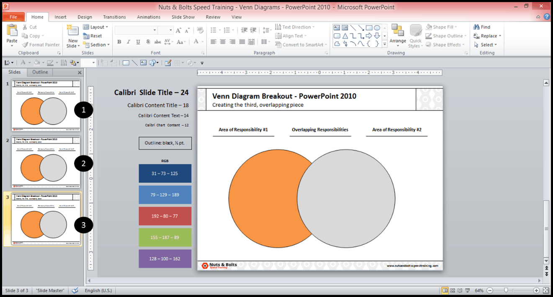Click the zoom in plus button

[536, 290]
